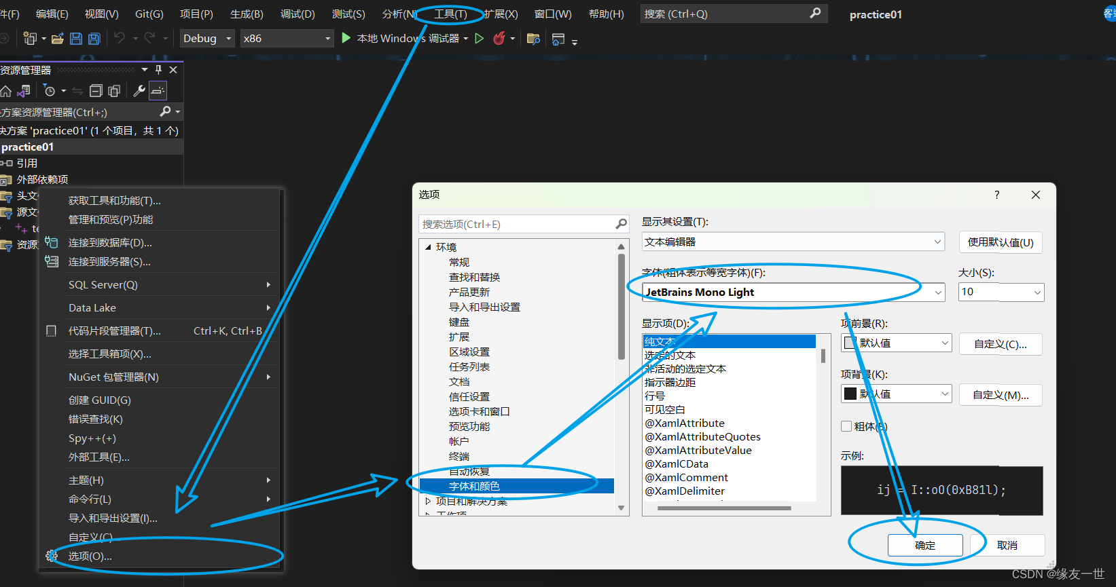Select 键盘 in options tree
The width and height of the screenshot is (1116, 587).
click(x=459, y=322)
